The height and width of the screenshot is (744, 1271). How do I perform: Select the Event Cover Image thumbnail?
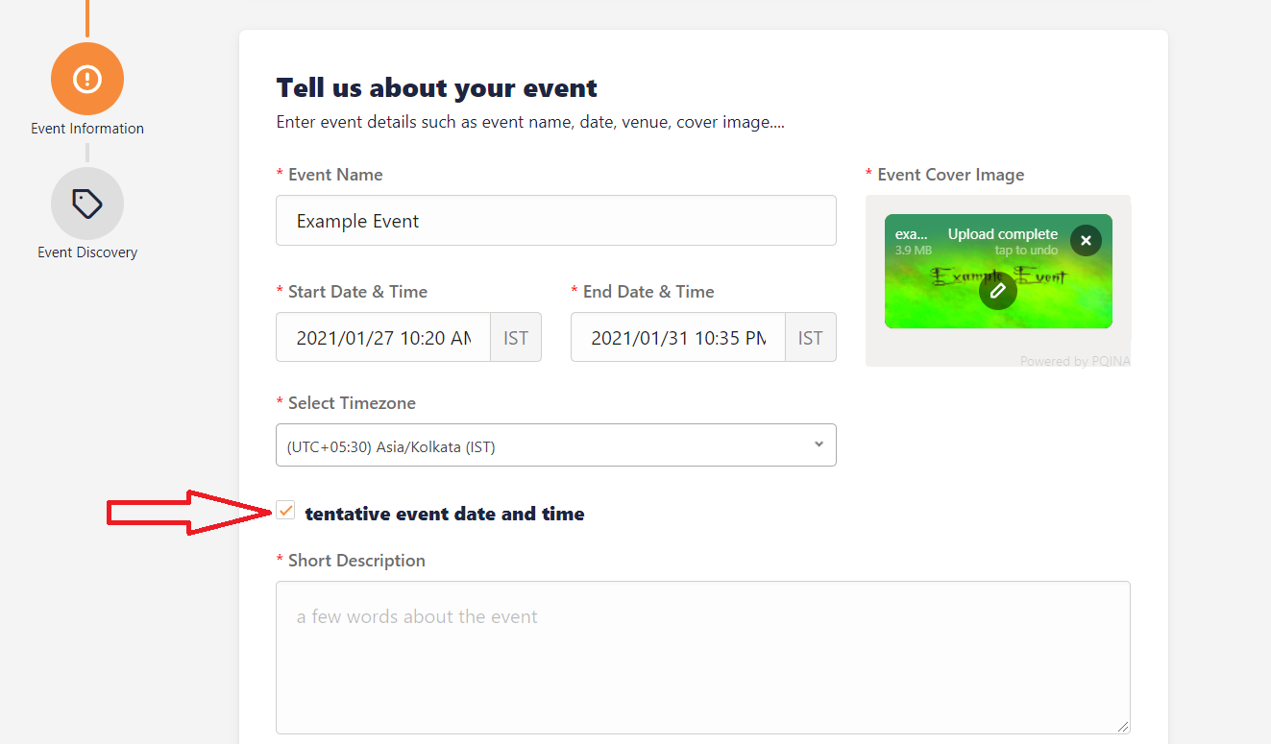pos(998,271)
